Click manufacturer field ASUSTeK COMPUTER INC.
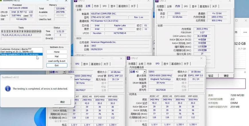 (120, 14)
